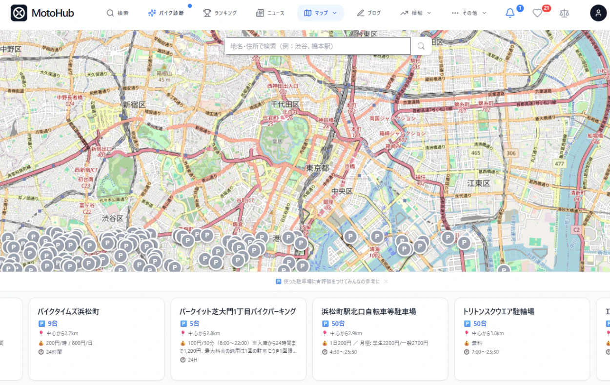Click the pencil icon beside ブログ

coord(361,13)
